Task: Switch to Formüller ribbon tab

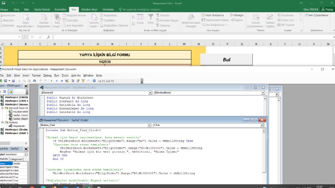Action: click(60, 10)
